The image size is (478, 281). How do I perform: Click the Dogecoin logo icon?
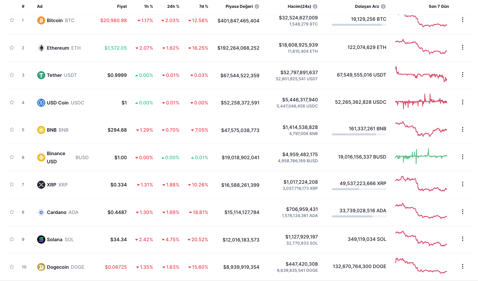pos(41,267)
